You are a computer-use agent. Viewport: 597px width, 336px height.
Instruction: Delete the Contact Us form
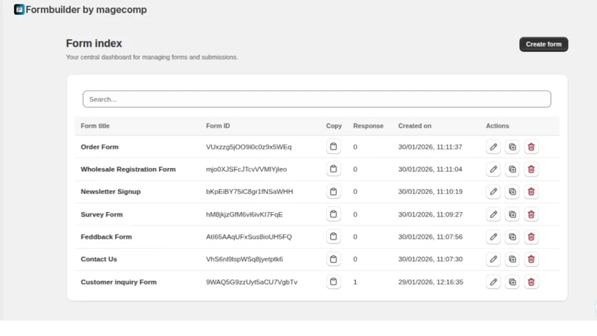click(531, 259)
